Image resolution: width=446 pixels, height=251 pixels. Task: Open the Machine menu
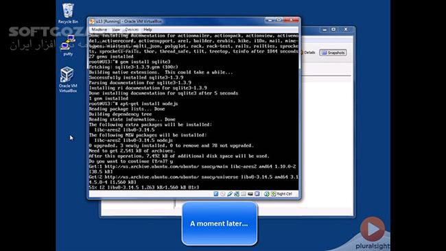(x=99, y=29)
